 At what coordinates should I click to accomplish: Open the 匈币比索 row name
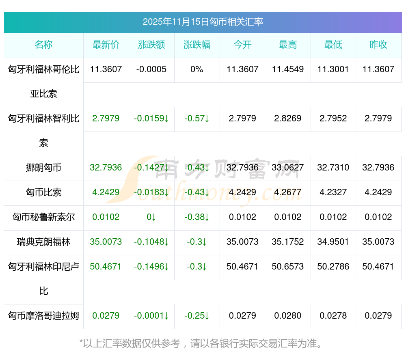pos(43,192)
